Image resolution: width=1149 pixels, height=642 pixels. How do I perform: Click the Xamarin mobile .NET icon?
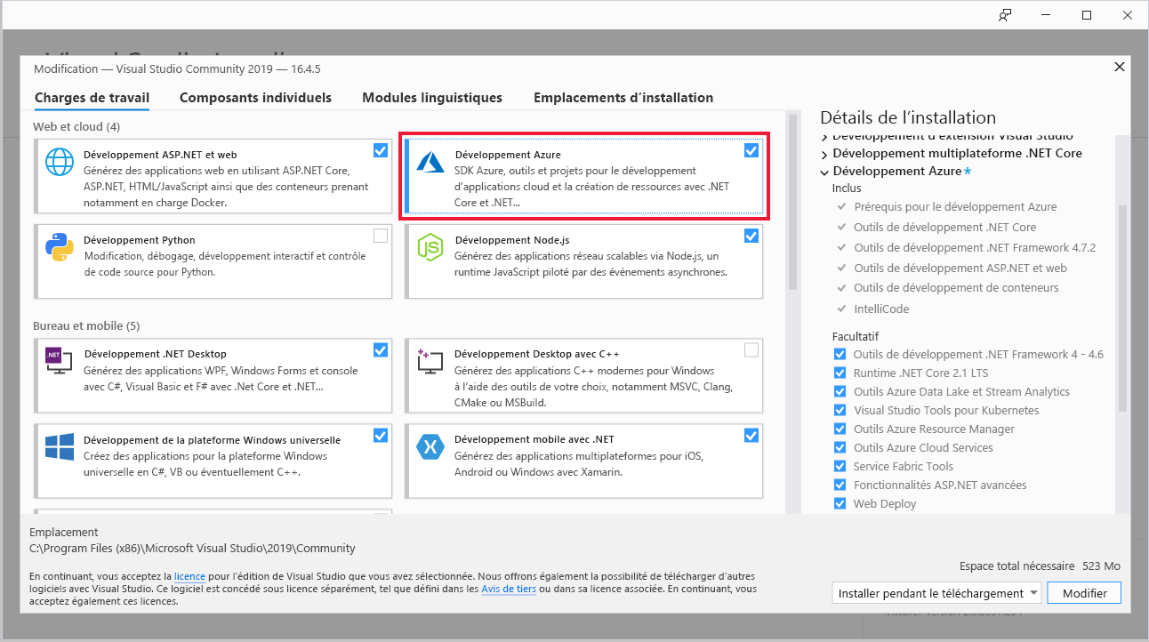point(431,446)
